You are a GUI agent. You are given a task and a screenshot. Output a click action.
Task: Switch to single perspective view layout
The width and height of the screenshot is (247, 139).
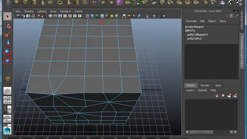click(7, 91)
